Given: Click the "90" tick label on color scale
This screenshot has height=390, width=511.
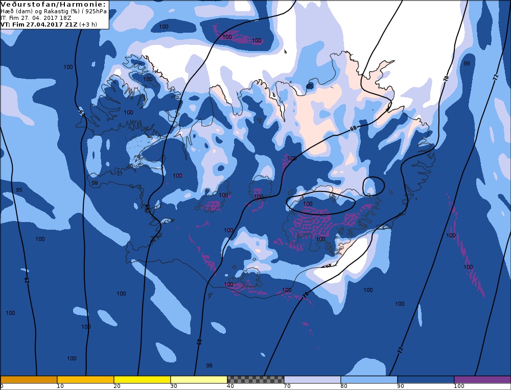Looking at the screenshot, I should (401, 386).
